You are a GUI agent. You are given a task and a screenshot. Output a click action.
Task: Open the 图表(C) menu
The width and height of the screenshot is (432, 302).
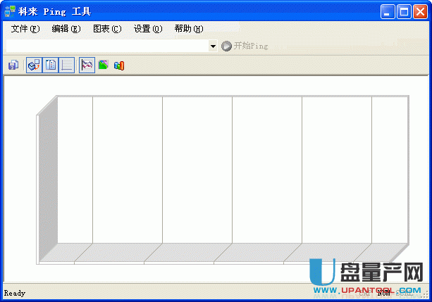click(x=107, y=29)
